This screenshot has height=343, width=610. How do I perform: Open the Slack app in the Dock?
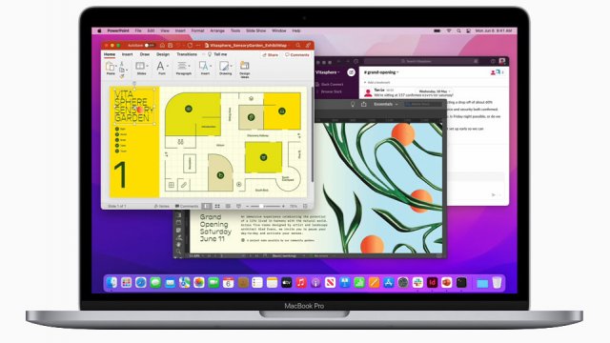coord(417,283)
